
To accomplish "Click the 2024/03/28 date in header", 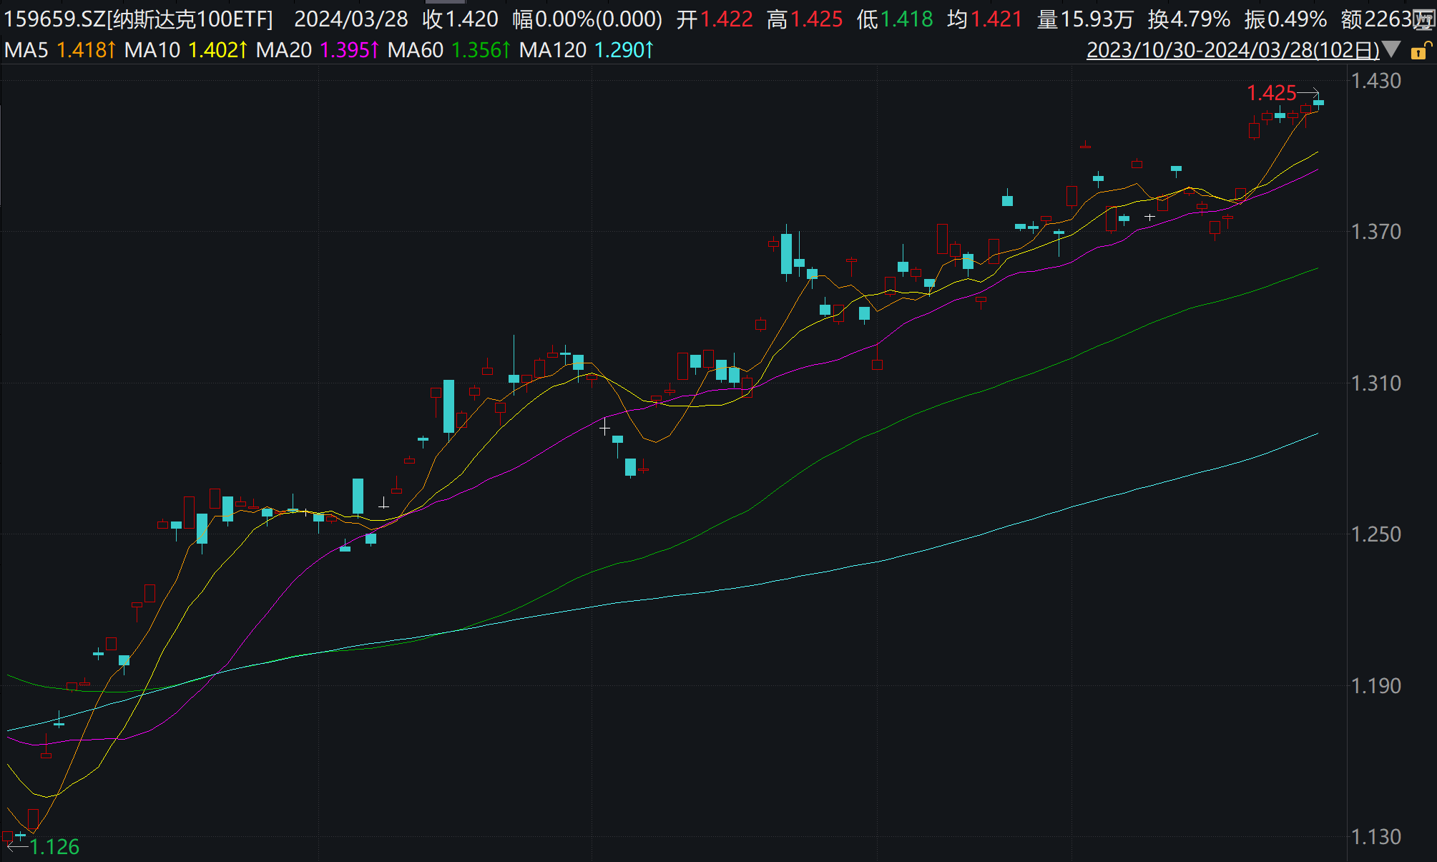I will click(x=351, y=19).
